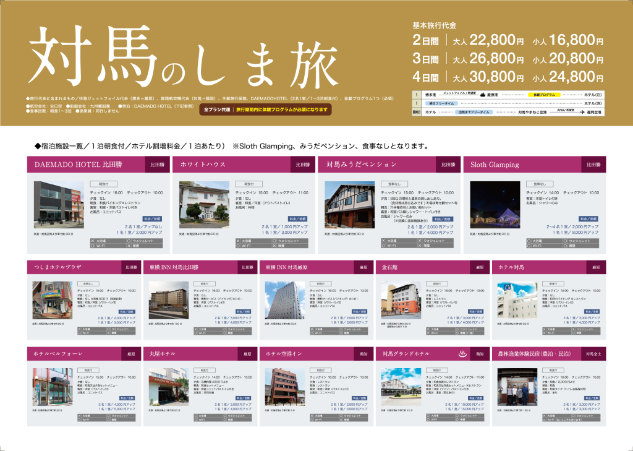Click the 比田勝 area tag on Sloth Glamping
The image size is (633, 451).
click(593, 165)
